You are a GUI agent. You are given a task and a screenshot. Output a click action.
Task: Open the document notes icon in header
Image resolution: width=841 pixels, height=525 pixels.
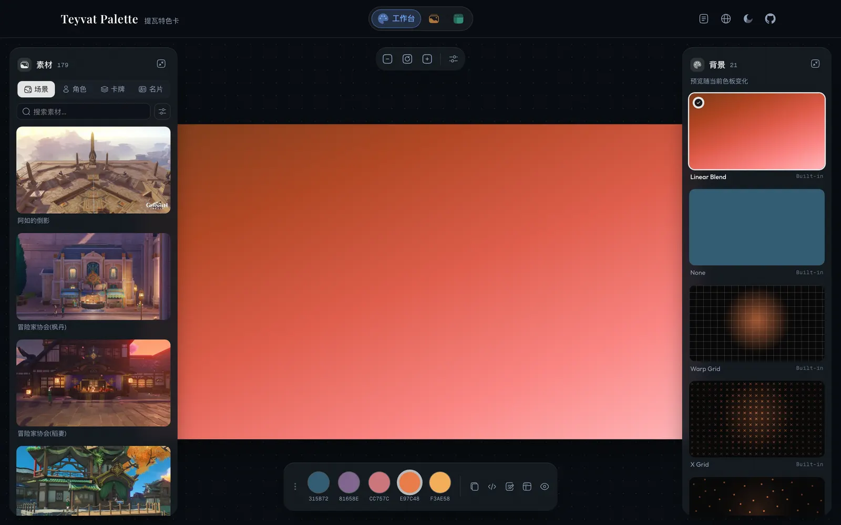704,19
